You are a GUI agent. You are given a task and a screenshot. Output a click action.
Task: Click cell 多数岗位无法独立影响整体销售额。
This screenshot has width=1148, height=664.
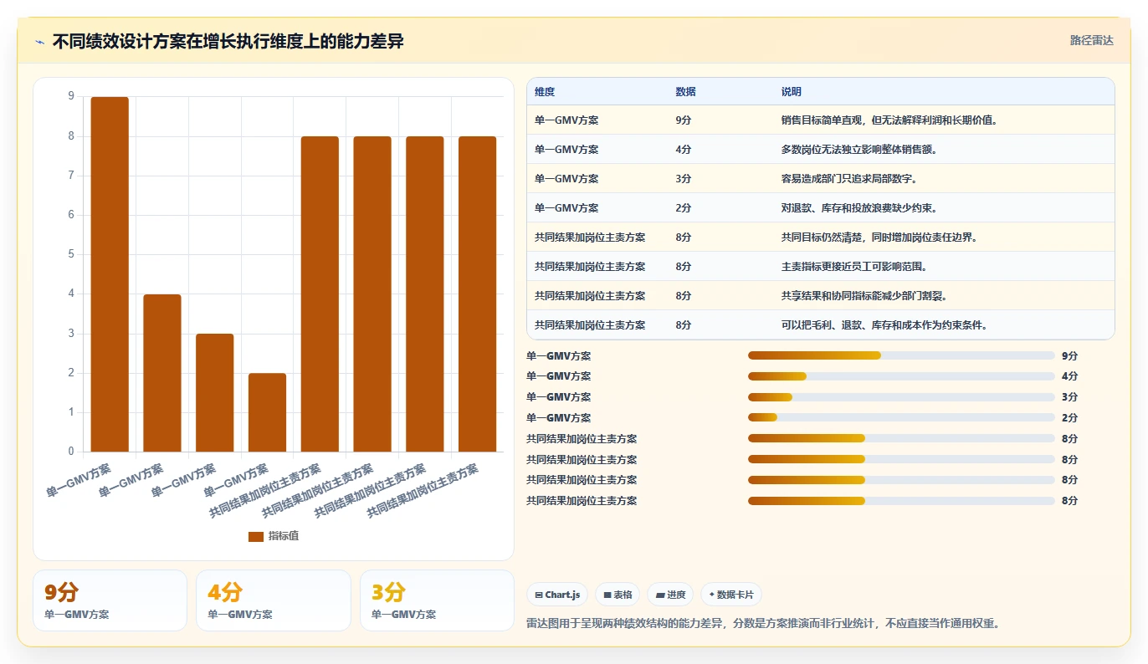pyautogui.click(x=859, y=150)
